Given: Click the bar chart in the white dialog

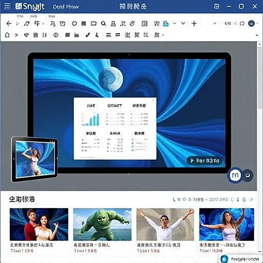Looking at the screenshot, I should (x=90, y=119).
